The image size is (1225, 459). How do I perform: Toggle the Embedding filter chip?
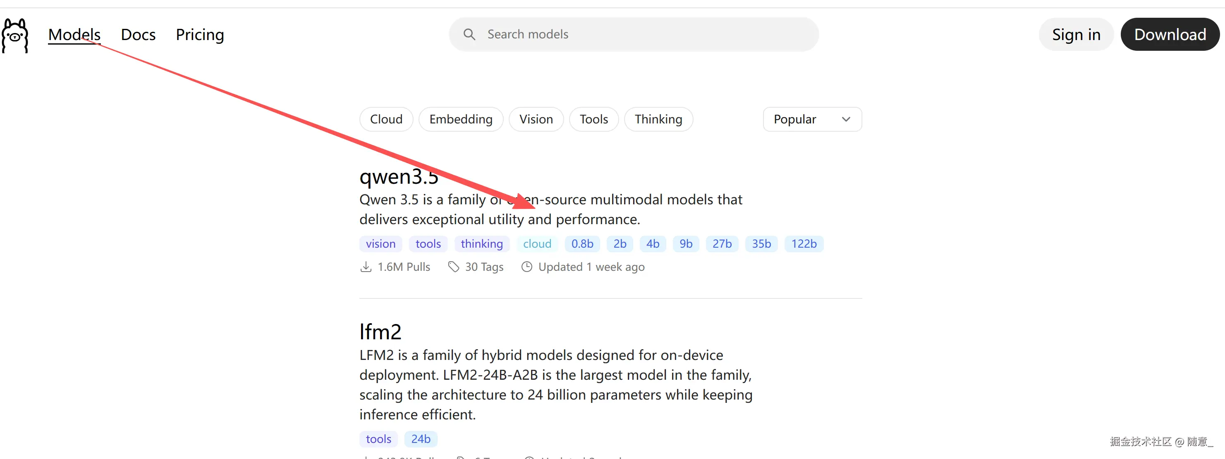click(x=460, y=119)
